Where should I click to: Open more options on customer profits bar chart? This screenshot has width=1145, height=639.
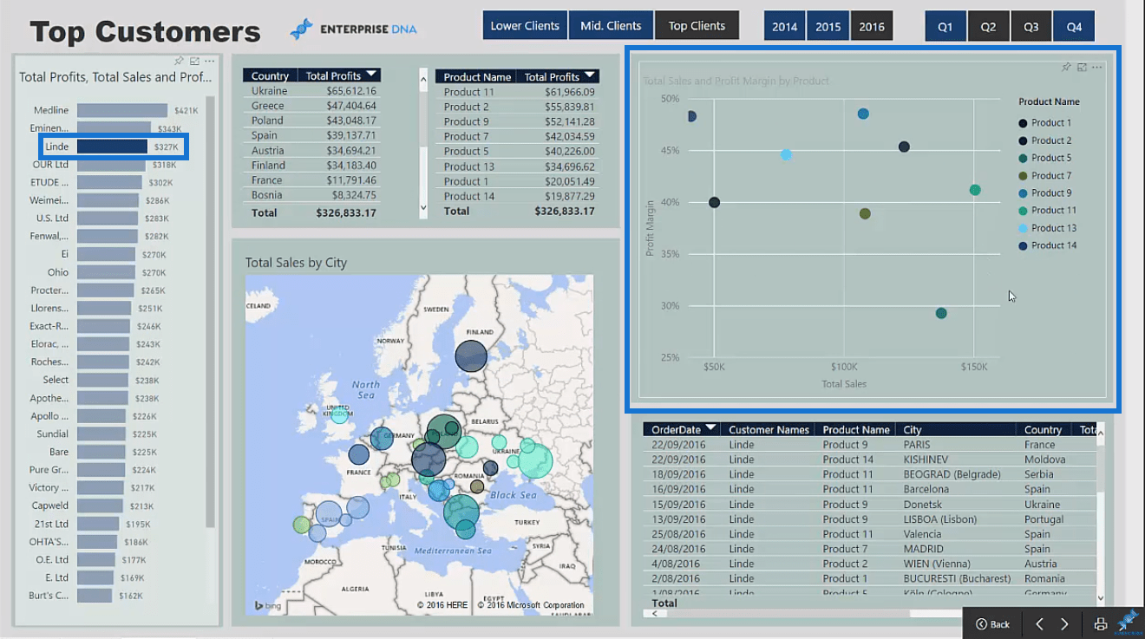[x=210, y=61]
